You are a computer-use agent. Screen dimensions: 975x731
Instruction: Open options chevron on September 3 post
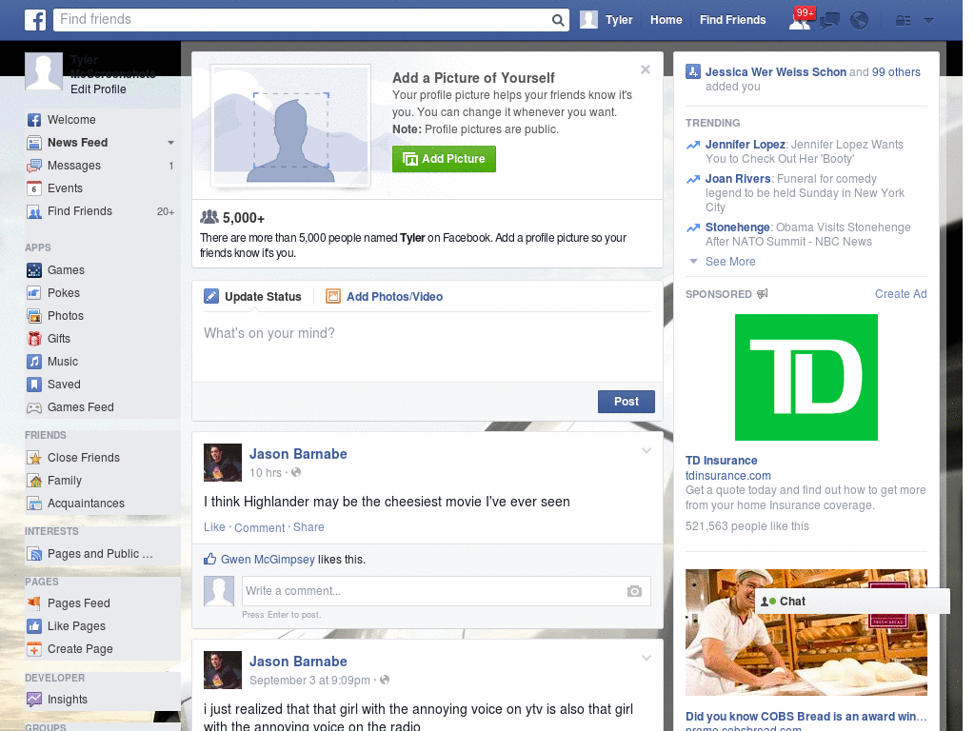point(647,658)
